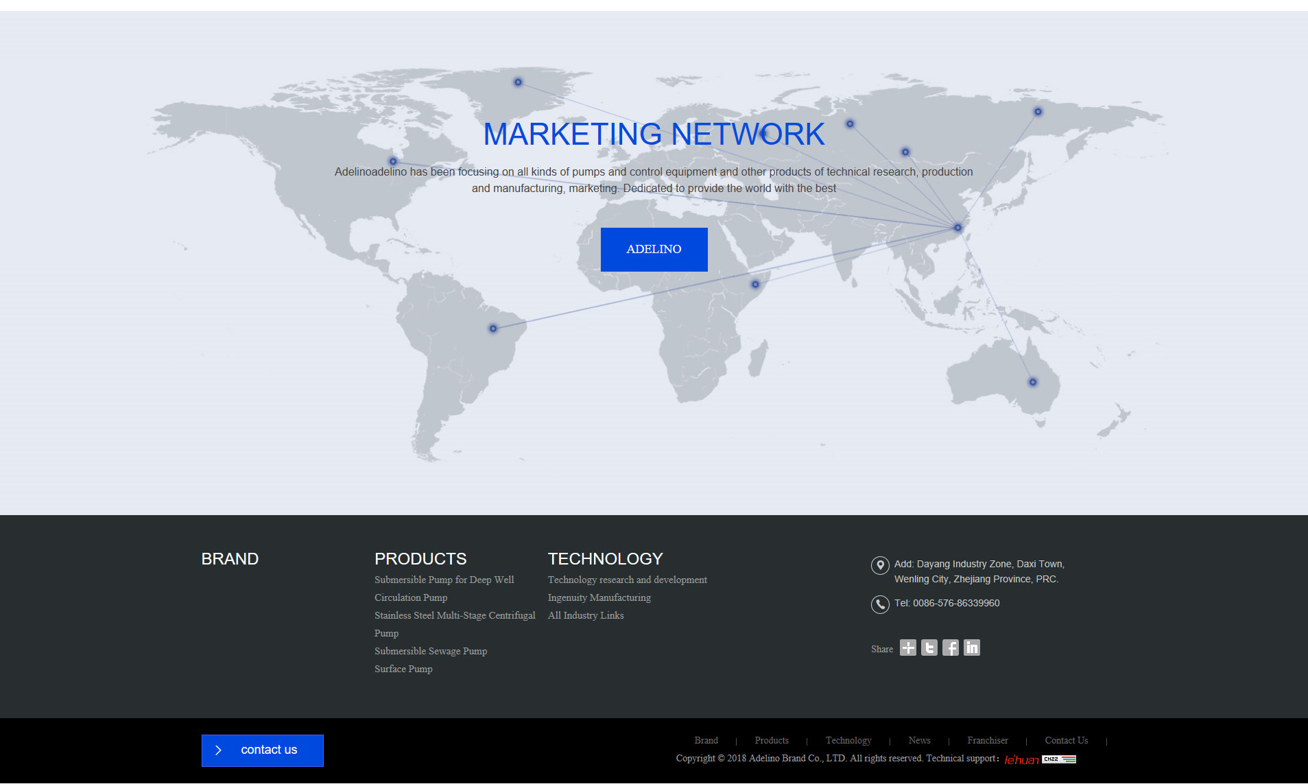Click the plus share icon
This screenshot has width=1308, height=784.
907,648
